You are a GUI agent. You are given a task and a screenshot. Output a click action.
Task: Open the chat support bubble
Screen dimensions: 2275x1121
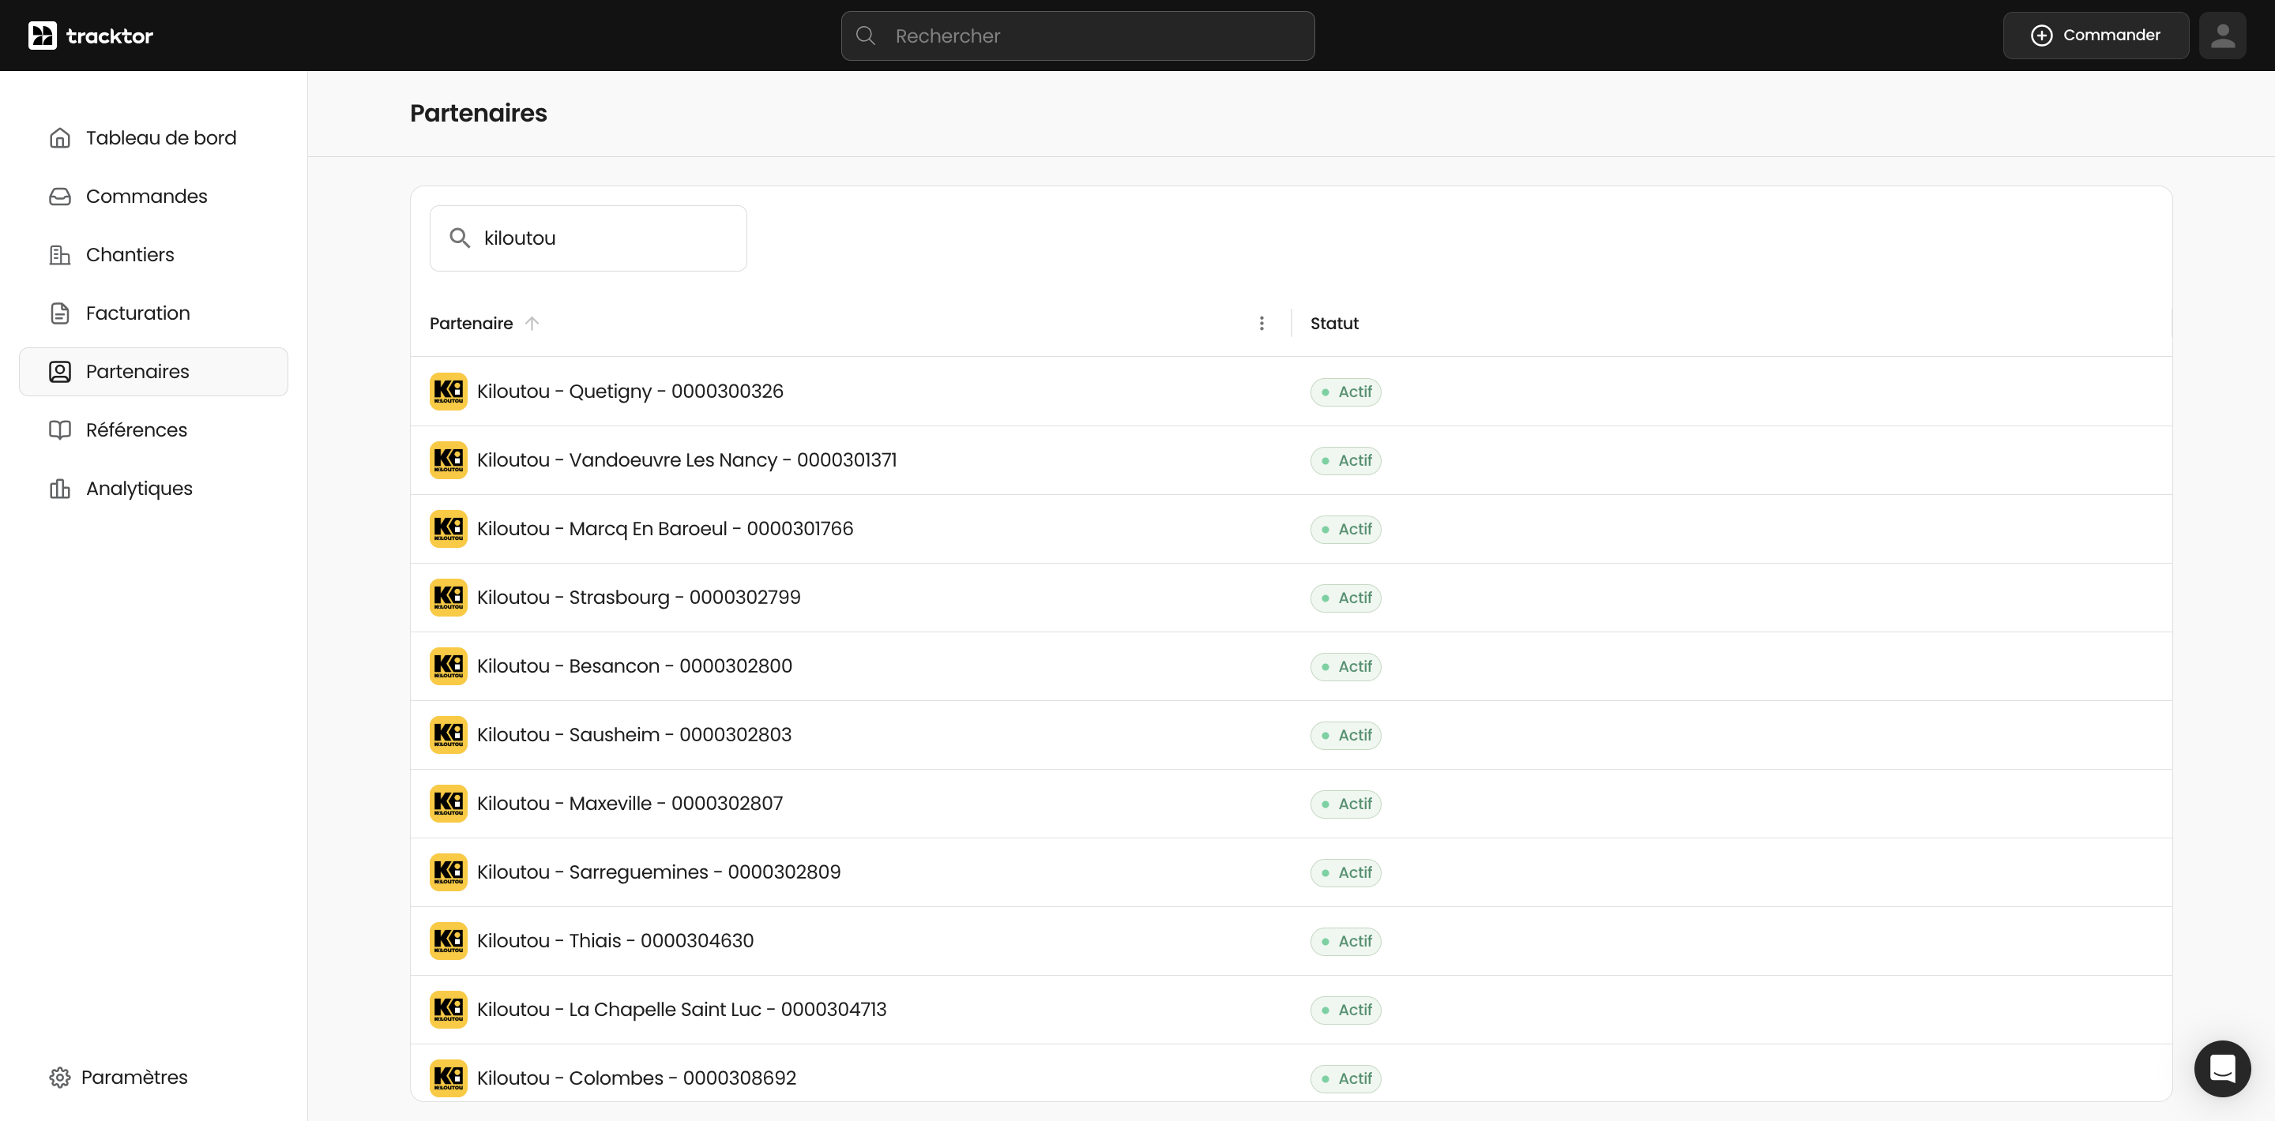[x=2222, y=1068]
